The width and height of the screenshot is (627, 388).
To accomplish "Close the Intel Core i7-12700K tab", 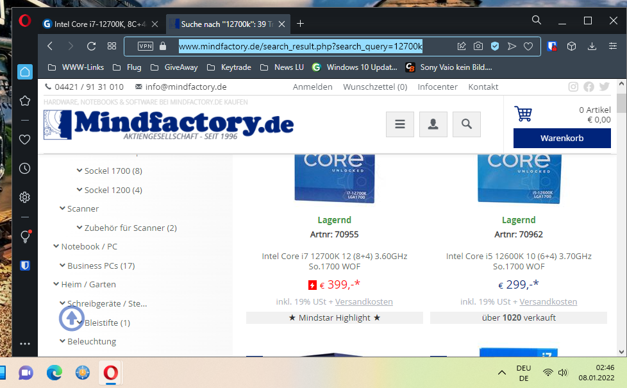I will pyautogui.click(x=155, y=24).
